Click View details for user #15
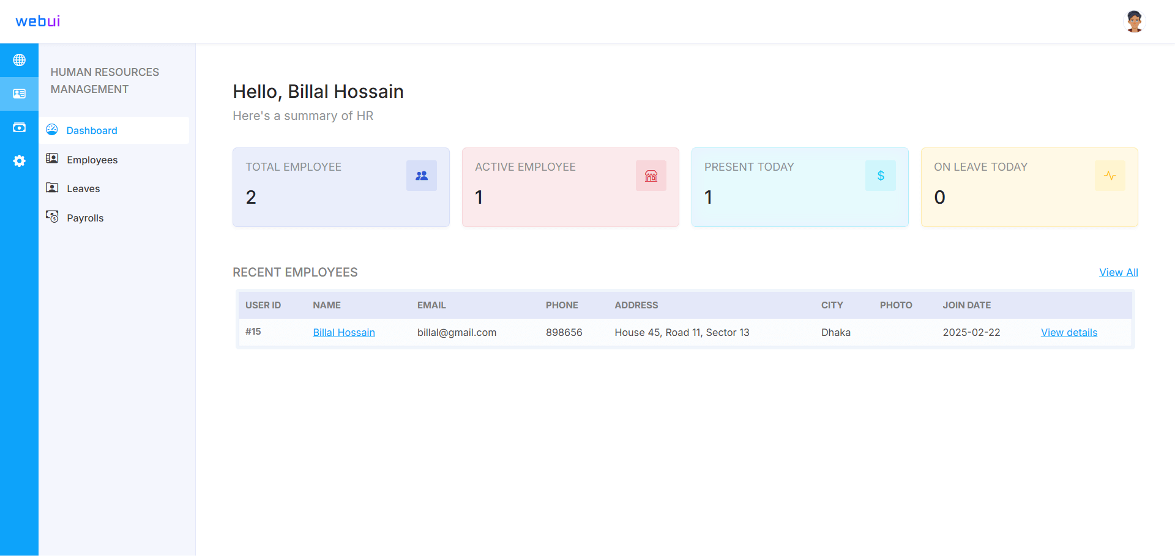Screen dimensions: 1175x558 point(1069,332)
